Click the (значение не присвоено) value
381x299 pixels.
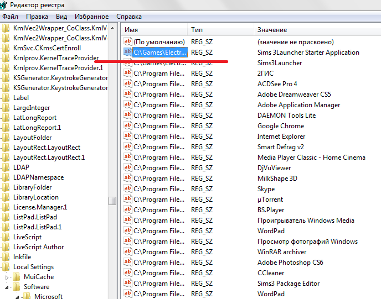pos(296,42)
